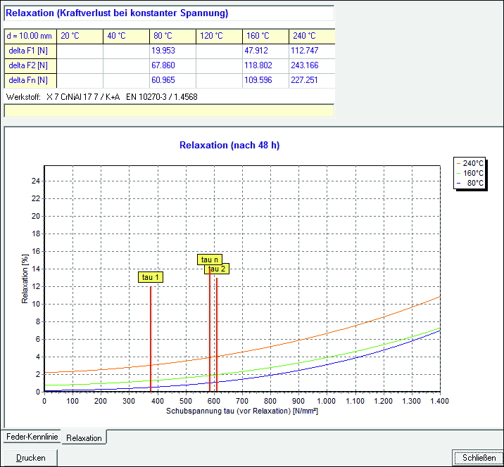Click the tau n marker label

coord(210,260)
